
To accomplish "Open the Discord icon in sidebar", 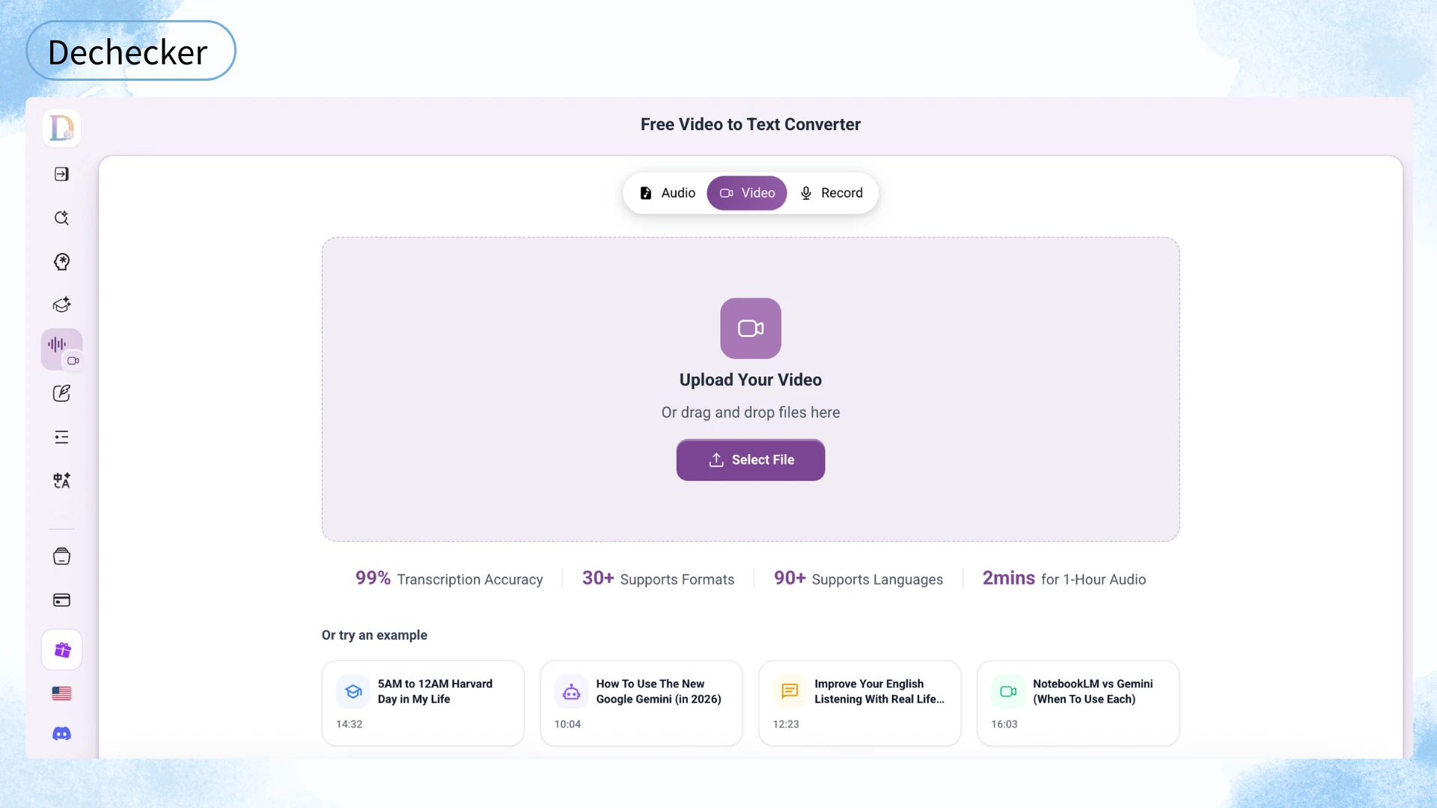I will pos(62,734).
